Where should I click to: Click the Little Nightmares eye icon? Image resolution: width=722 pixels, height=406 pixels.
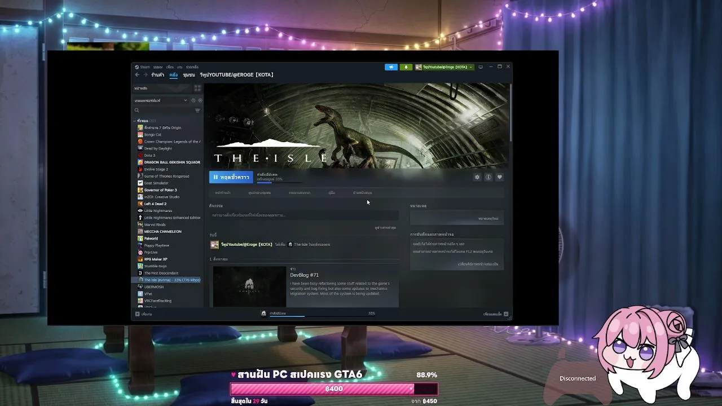[140, 211]
